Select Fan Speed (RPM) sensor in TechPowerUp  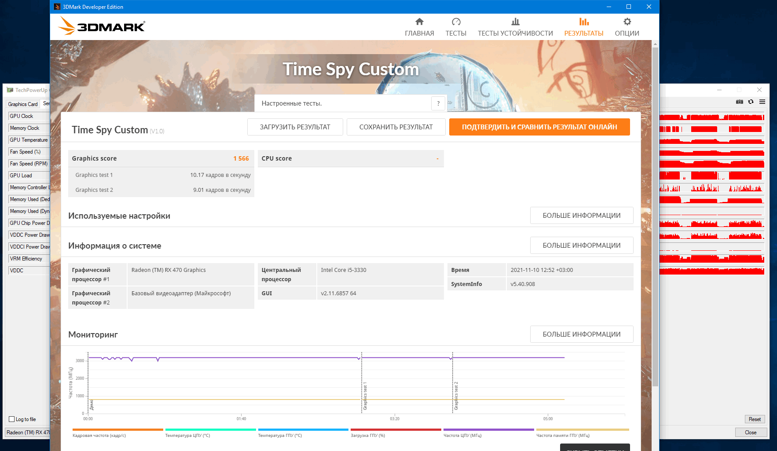(29, 164)
